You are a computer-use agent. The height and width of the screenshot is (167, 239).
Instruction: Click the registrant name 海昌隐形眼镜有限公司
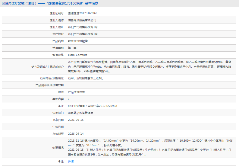[x=82, y=20]
